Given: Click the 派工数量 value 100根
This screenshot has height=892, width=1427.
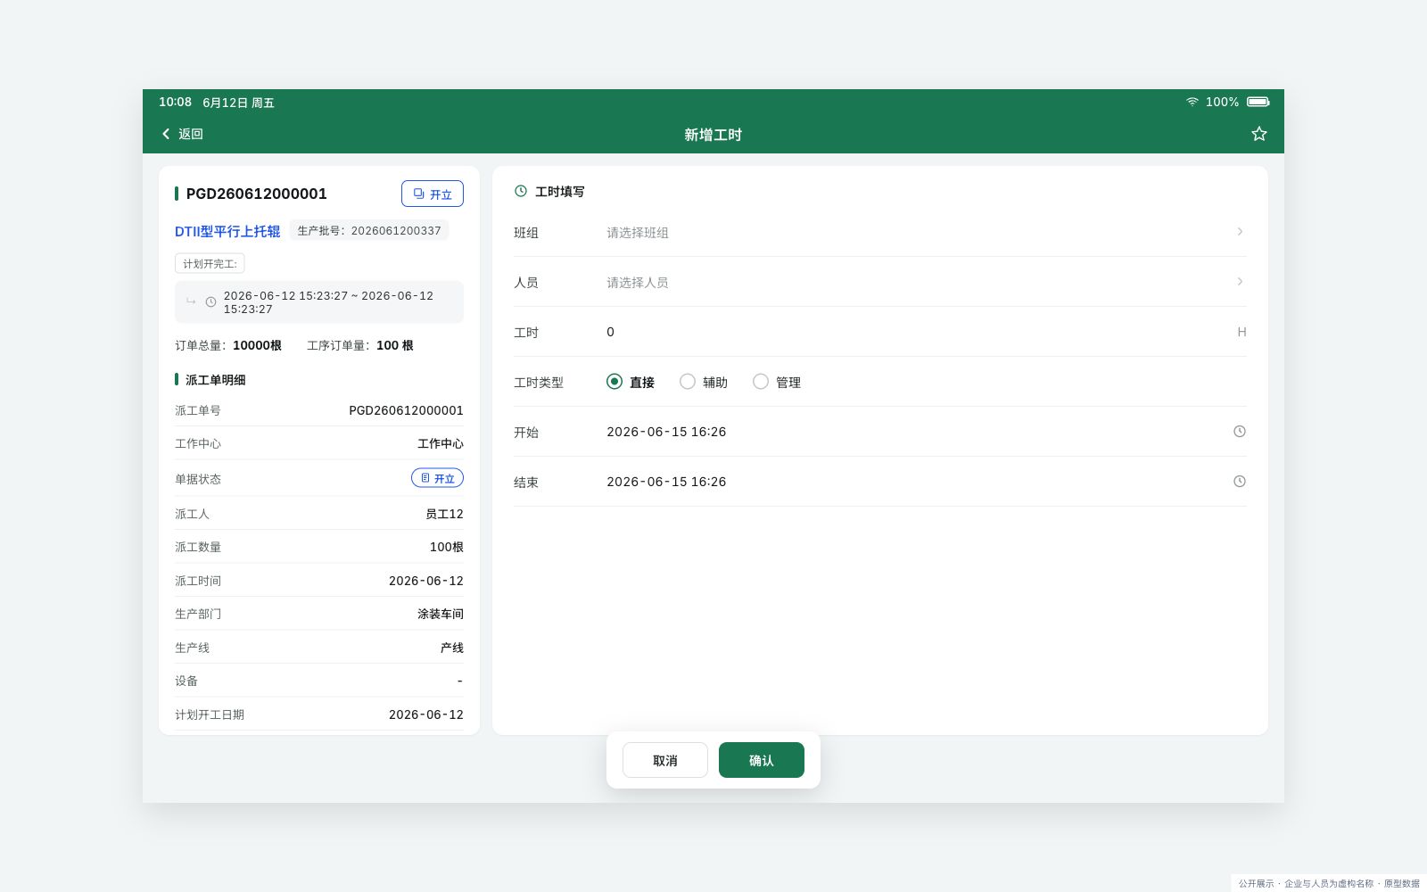Looking at the screenshot, I should pos(447,547).
